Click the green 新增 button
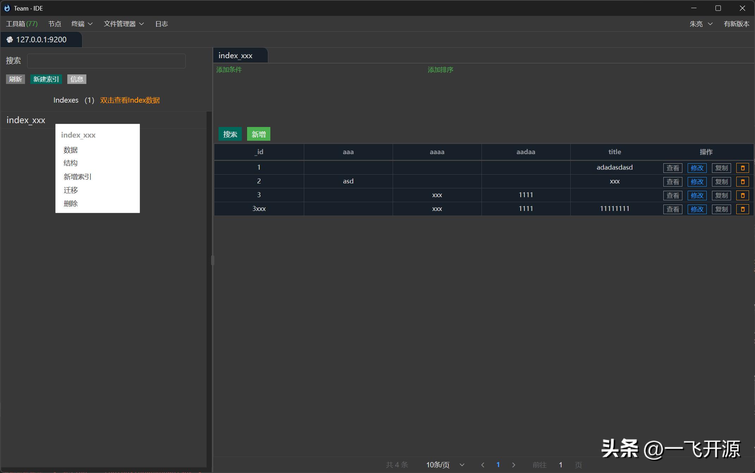The height and width of the screenshot is (473, 755). [x=258, y=134]
